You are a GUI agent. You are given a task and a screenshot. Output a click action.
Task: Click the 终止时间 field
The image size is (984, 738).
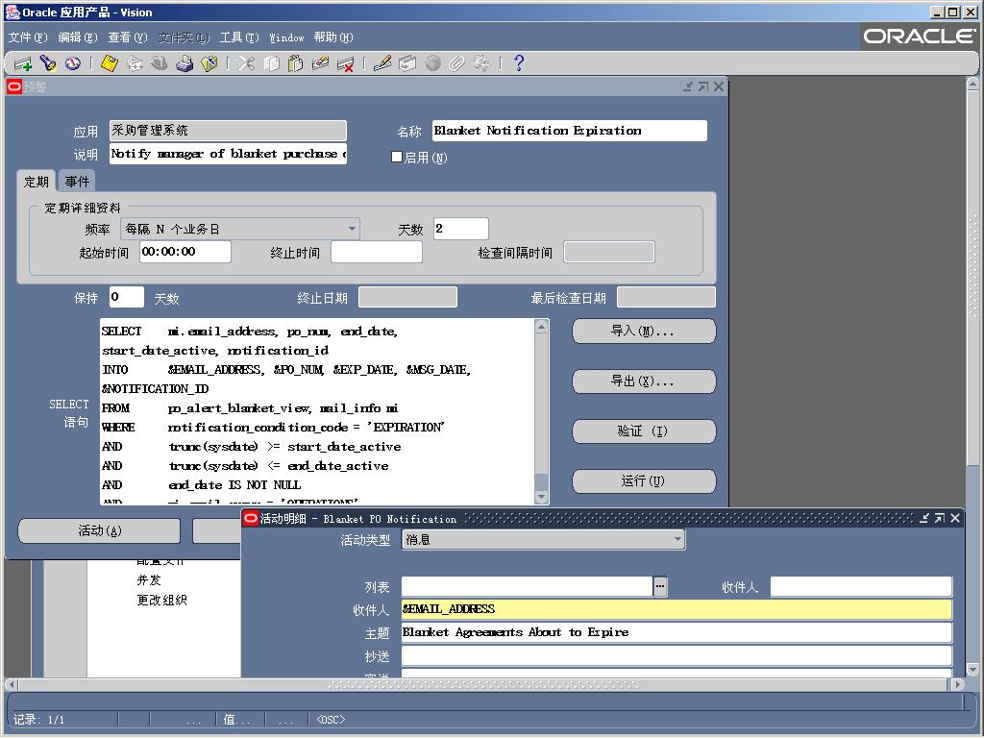point(377,252)
